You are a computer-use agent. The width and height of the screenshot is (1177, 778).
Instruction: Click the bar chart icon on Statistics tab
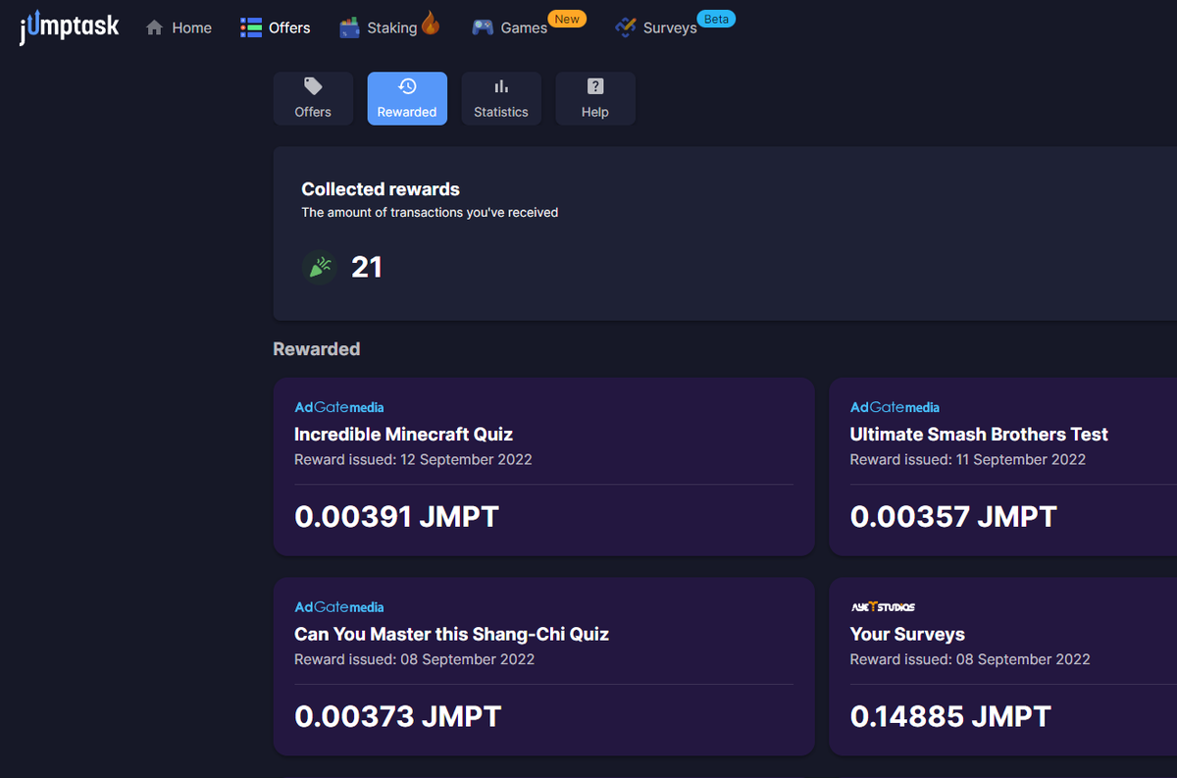coord(501,86)
